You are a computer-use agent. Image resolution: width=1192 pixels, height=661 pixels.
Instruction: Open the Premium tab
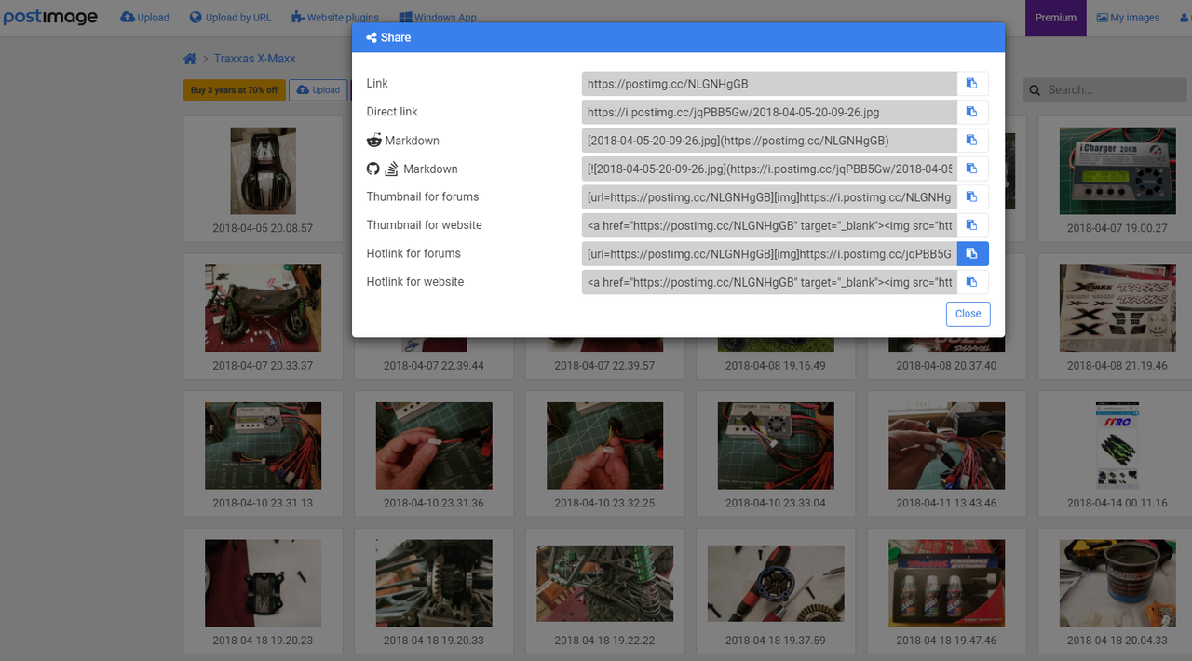click(1056, 18)
